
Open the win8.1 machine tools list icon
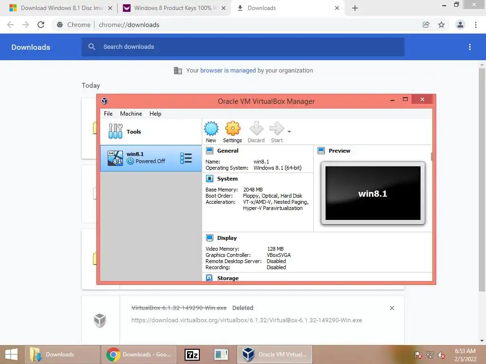tap(186, 158)
